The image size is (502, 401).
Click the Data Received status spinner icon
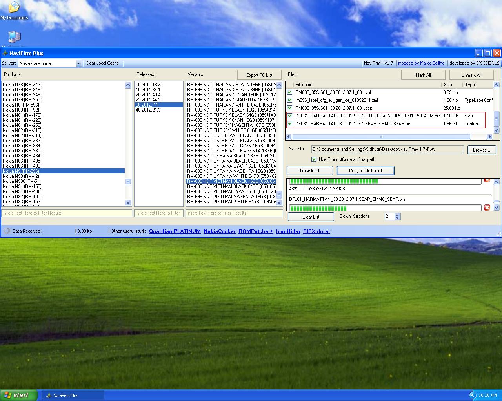[7, 231]
